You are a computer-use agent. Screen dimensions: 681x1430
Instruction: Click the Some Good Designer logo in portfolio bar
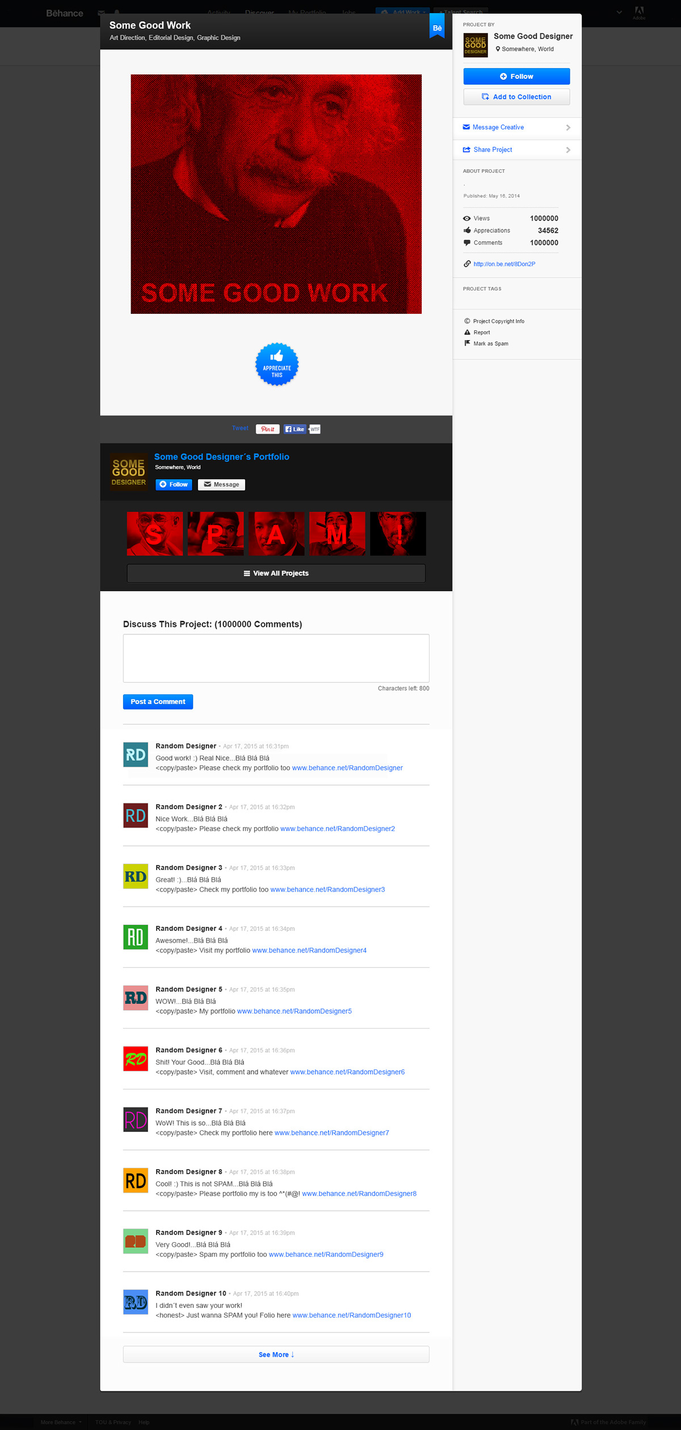point(129,472)
